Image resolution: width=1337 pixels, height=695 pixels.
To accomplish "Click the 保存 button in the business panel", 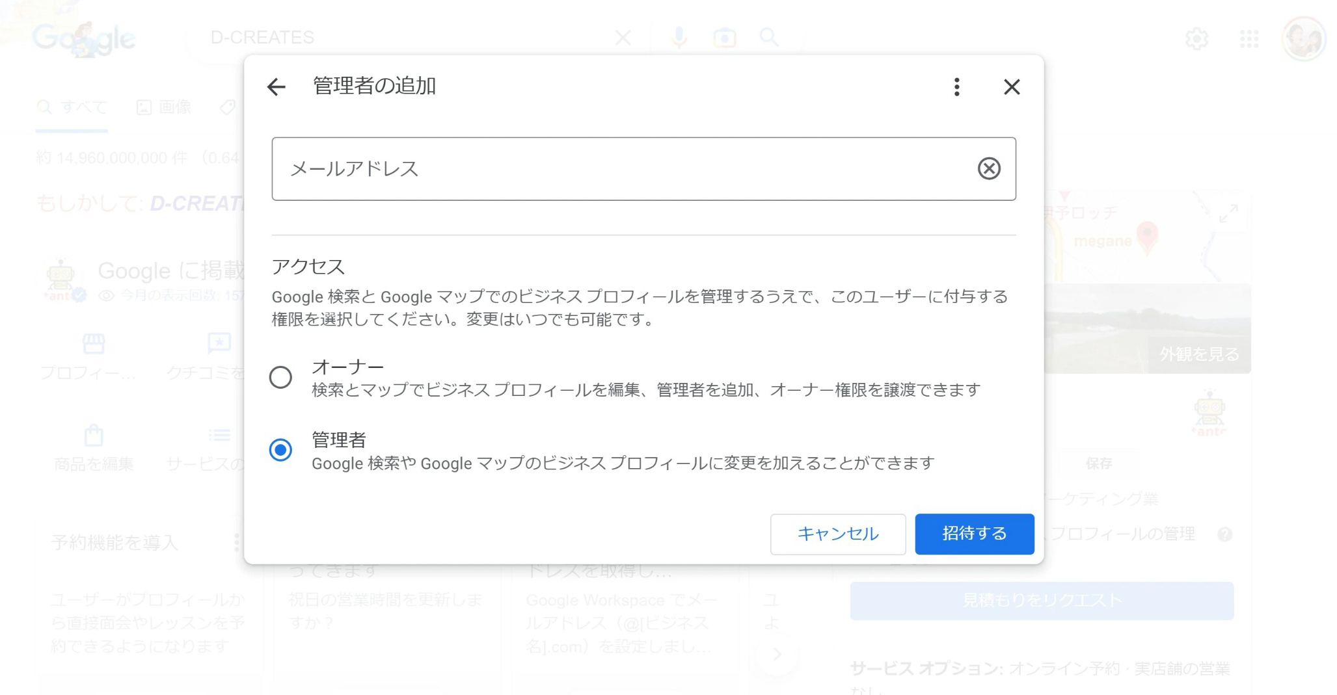I will [1098, 464].
